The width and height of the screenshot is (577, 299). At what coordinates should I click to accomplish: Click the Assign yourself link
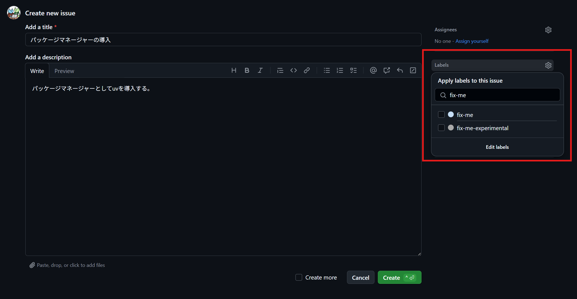472,41
